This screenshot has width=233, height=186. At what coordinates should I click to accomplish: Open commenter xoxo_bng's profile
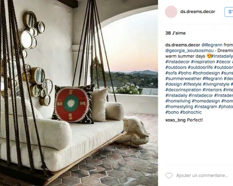tap(176, 120)
